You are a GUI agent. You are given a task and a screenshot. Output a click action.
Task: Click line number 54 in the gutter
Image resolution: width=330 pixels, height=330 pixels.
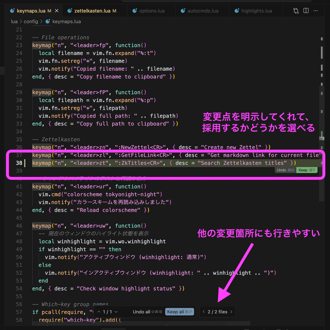point(19,288)
